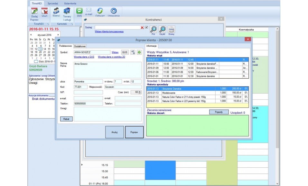The height and width of the screenshot is (186, 308).
Task: Switch to the Dodatkowe tab
Action: pyautogui.click(x=80, y=46)
